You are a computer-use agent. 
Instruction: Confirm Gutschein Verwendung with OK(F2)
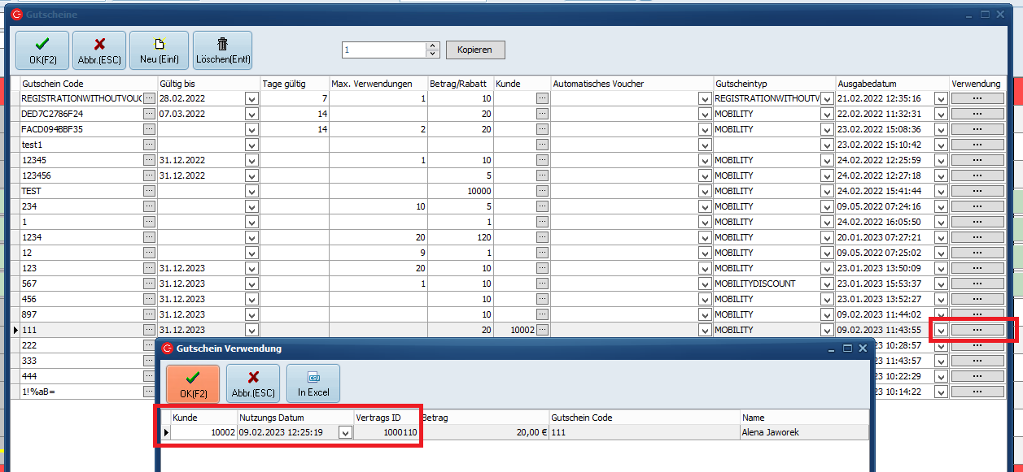[x=193, y=383]
